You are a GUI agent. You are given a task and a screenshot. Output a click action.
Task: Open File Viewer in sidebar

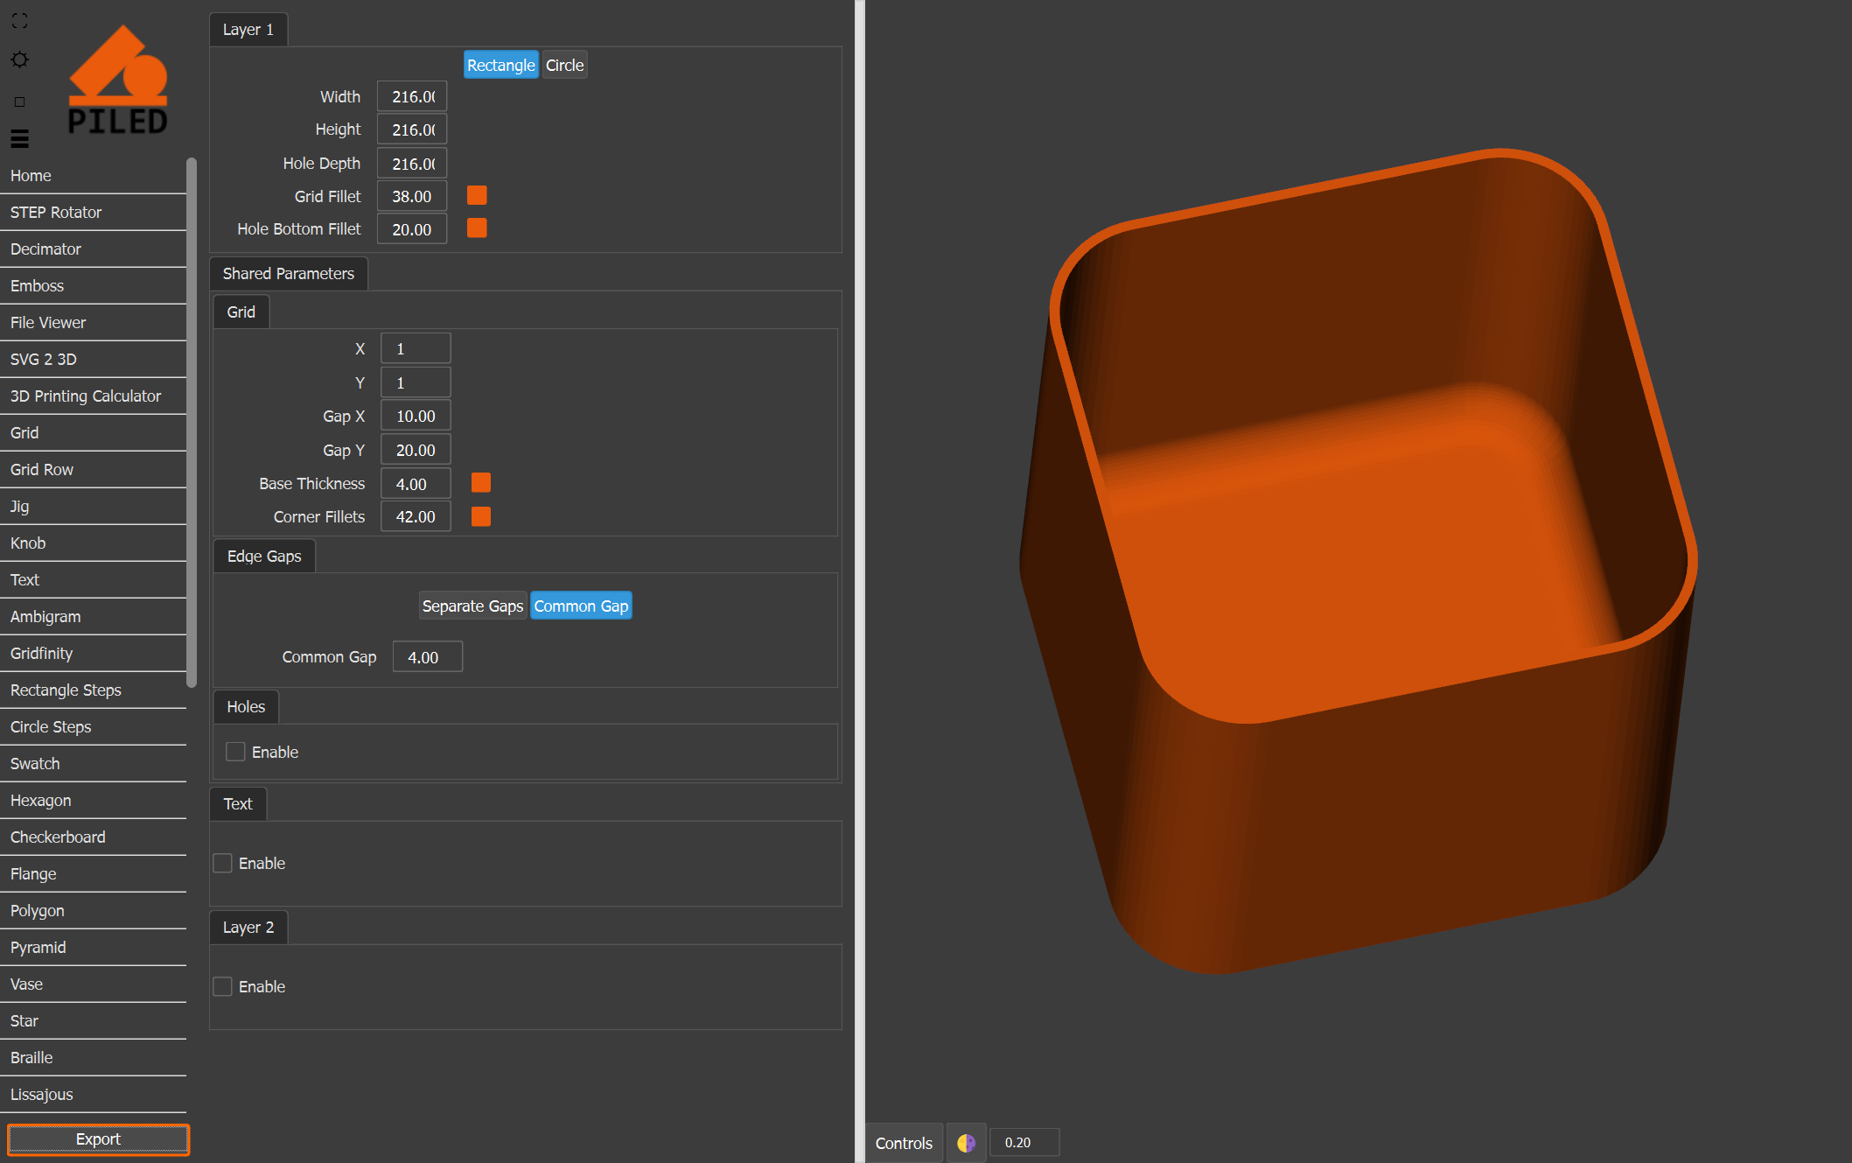(x=93, y=323)
